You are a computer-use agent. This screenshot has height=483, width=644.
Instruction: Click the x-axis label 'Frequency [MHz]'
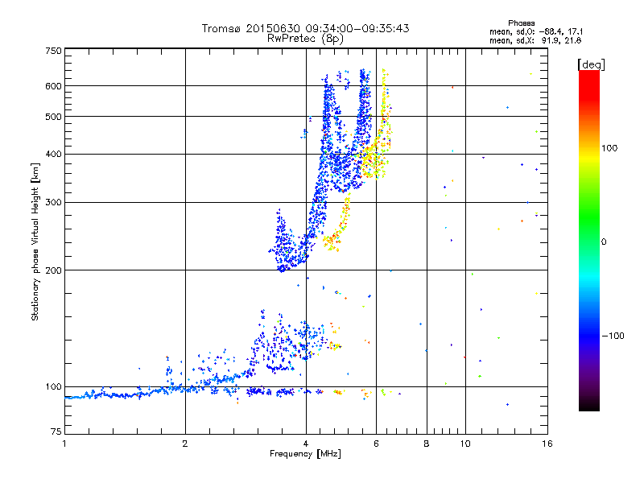click(305, 454)
